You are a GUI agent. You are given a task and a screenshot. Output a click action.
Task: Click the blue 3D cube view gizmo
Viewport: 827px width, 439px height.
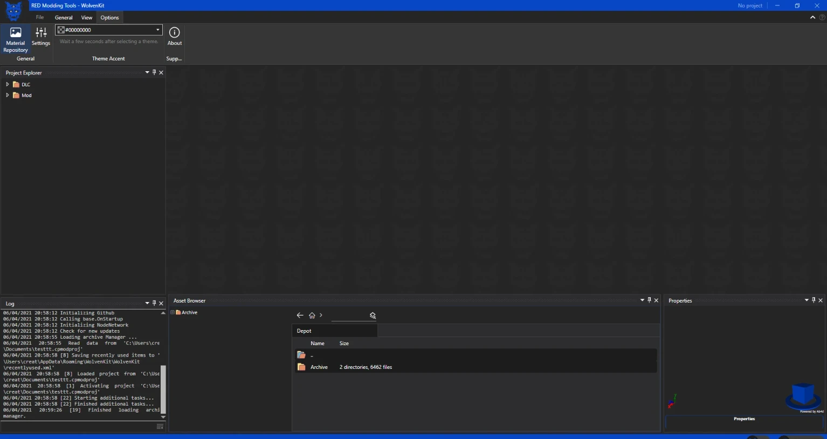pyautogui.click(x=803, y=397)
